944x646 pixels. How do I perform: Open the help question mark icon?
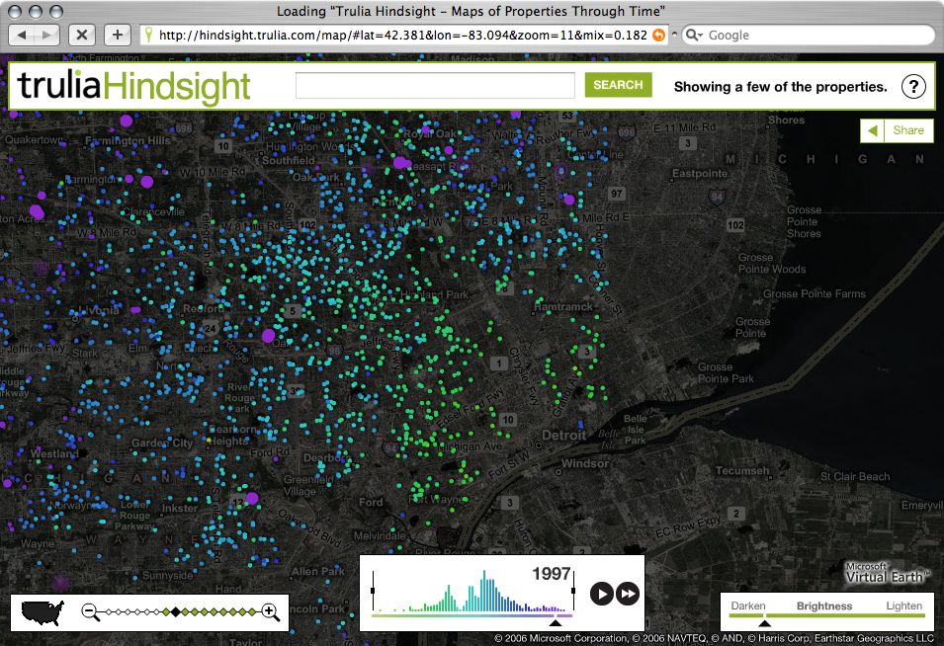tap(913, 86)
